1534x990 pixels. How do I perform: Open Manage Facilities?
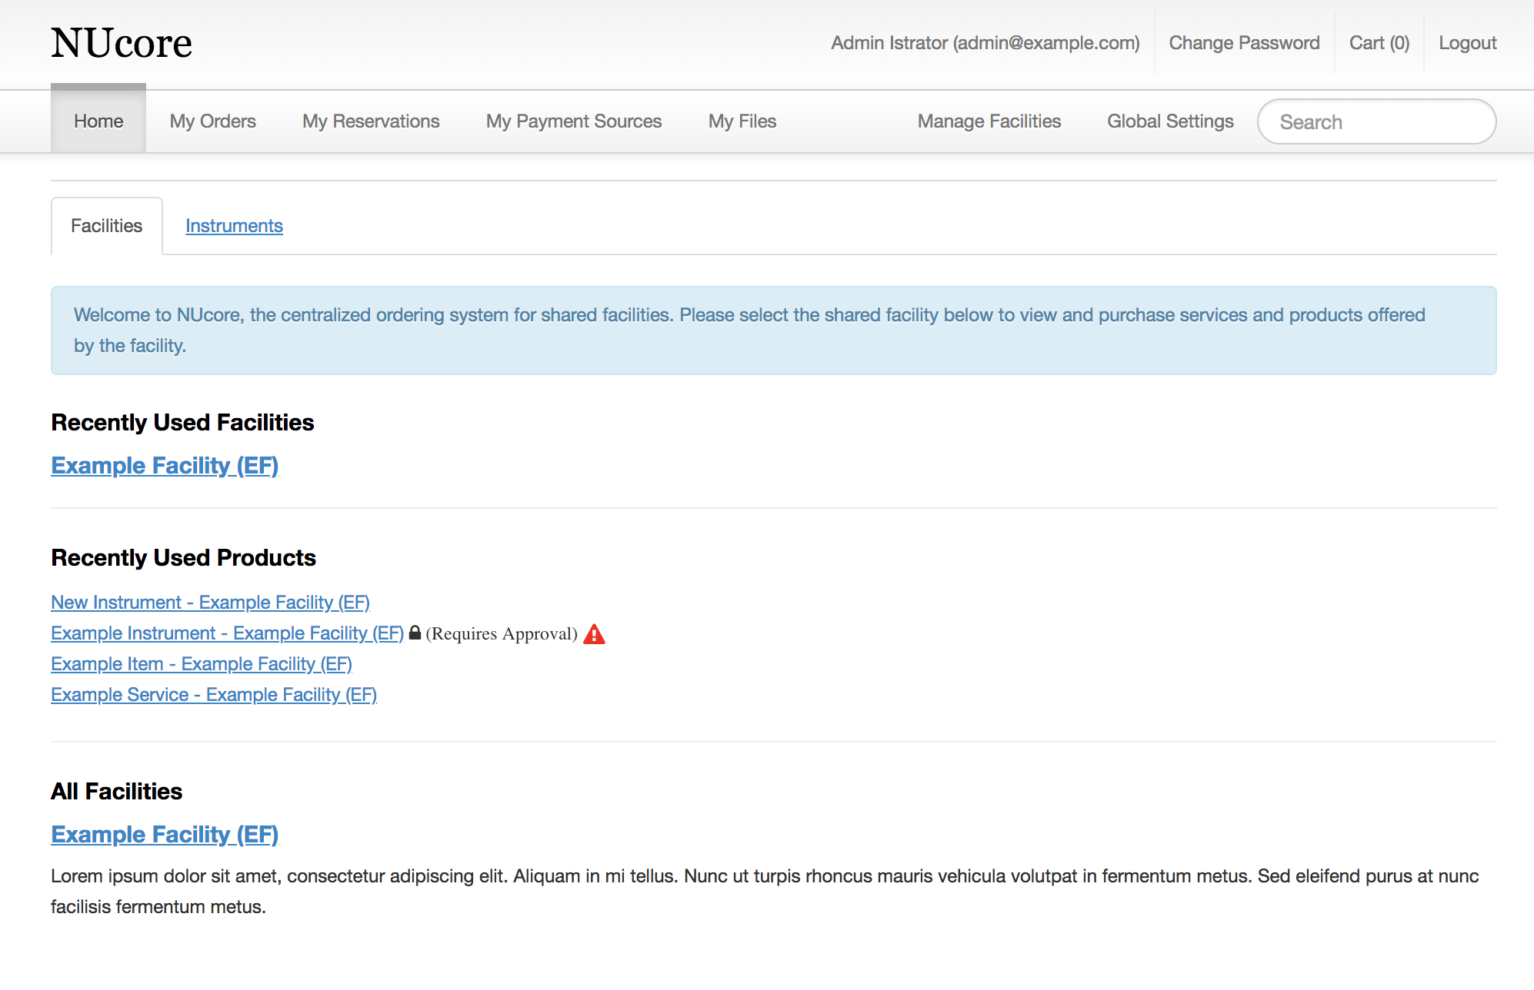pyautogui.click(x=989, y=121)
